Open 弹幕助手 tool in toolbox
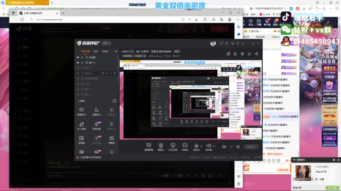The width and height of the screenshot is (341, 191). [x=81, y=112]
